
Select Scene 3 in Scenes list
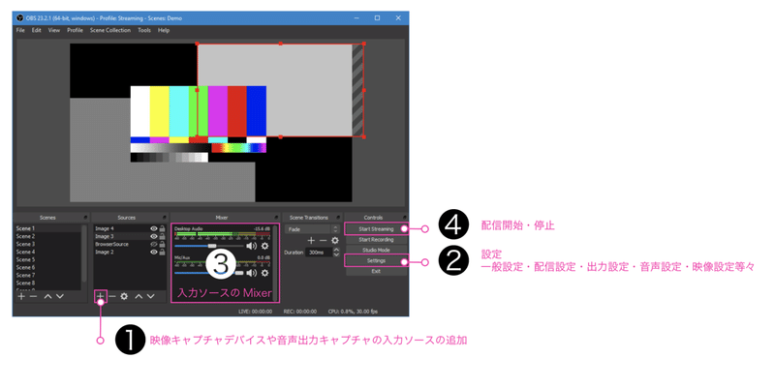47,244
